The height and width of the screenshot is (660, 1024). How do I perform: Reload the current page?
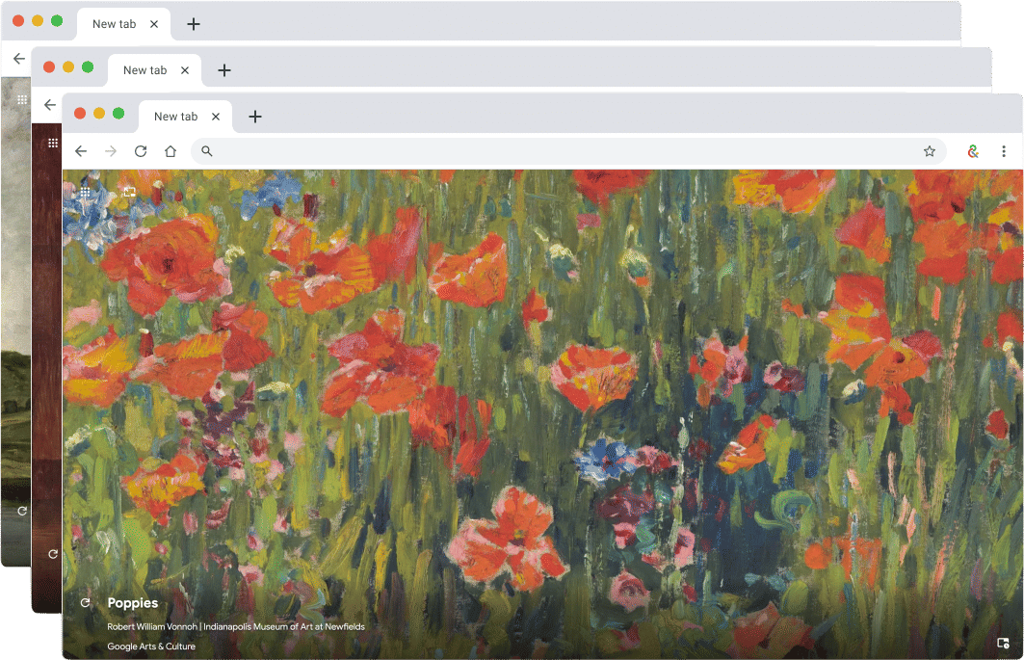[141, 151]
